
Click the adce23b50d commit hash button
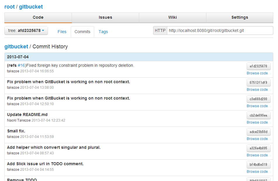258,132
